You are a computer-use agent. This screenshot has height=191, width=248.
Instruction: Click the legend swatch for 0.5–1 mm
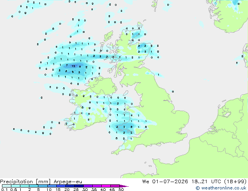(x=16, y=186)
